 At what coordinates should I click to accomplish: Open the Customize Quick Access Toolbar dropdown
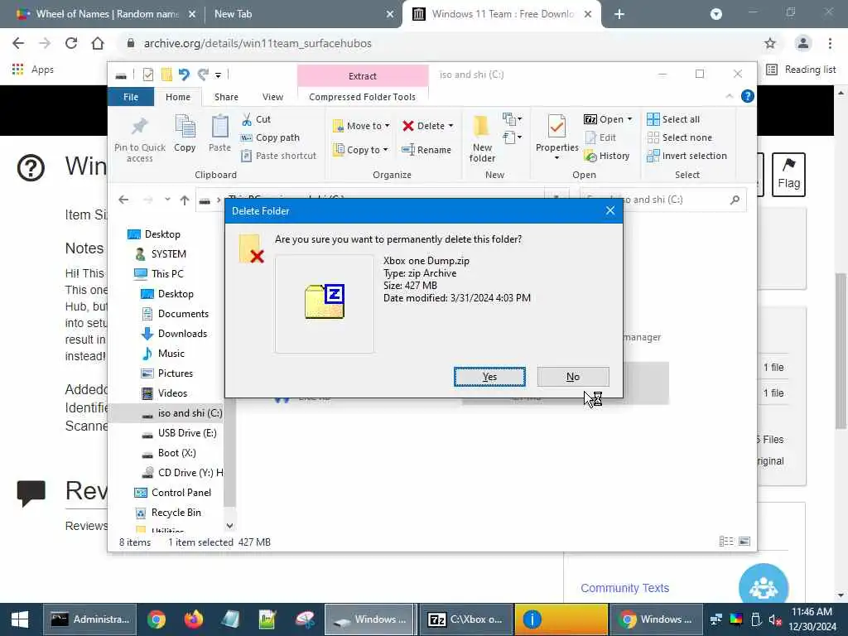(x=218, y=75)
